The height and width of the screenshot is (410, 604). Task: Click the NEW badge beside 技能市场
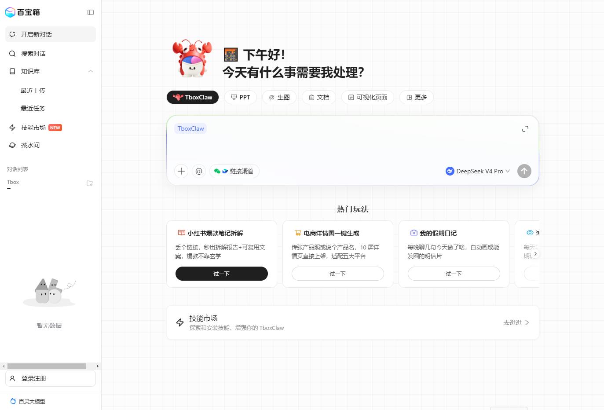(55, 128)
